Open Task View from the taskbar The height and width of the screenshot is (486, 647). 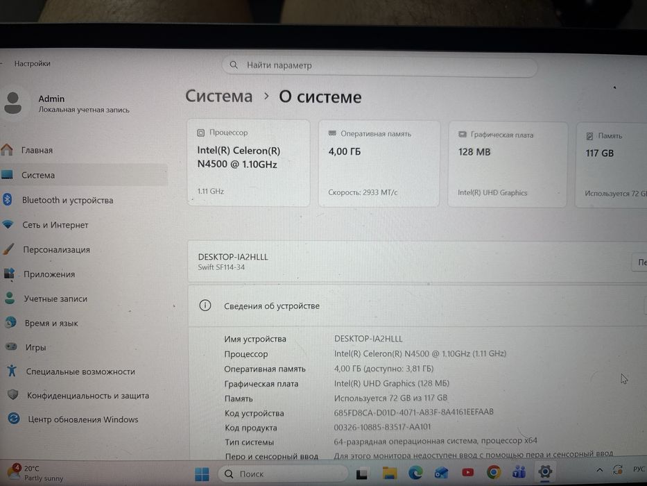click(x=362, y=474)
